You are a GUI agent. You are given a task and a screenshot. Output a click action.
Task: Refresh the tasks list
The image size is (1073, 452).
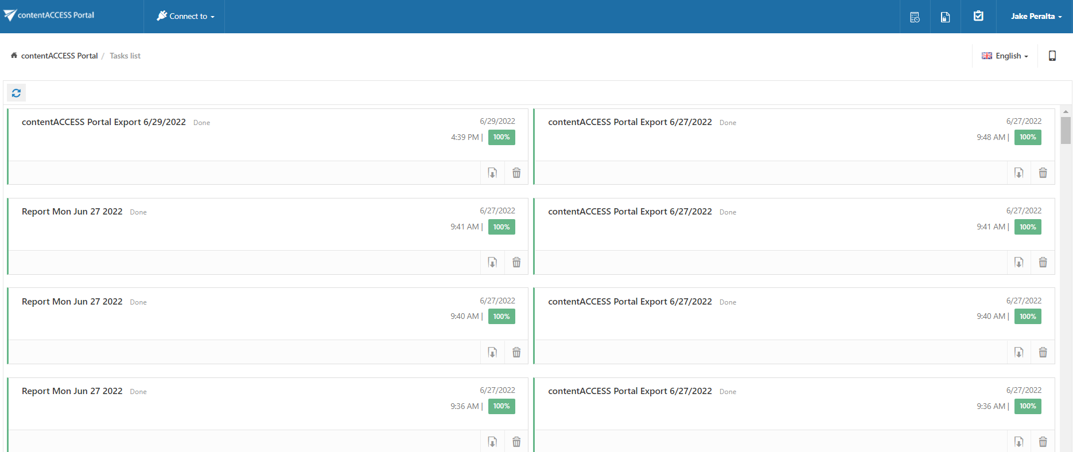16,93
